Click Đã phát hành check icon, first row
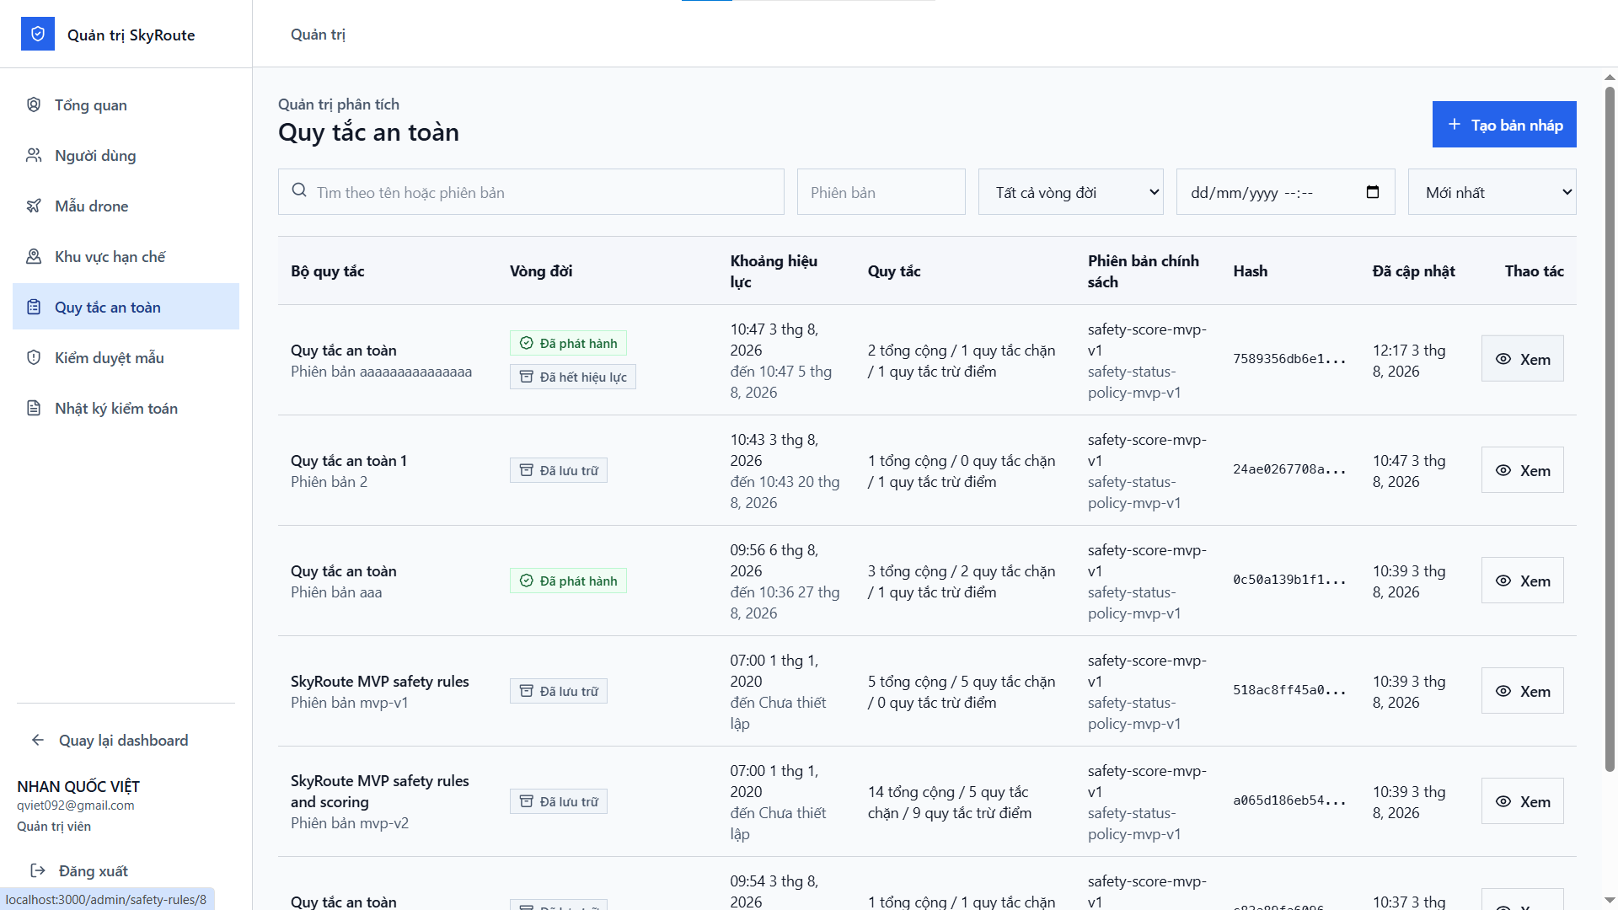This screenshot has height=910, width=1618. pyautogui.click(x=527, y=343)
